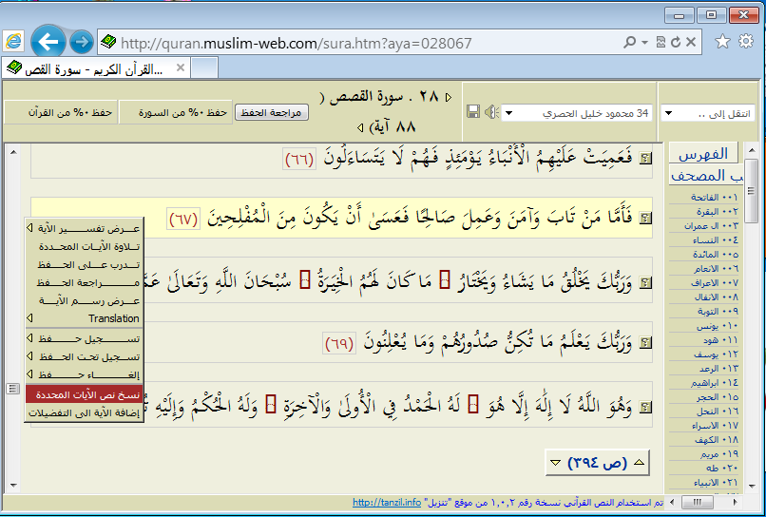Go to previous page arrow beside ص ٣٩٤
The height and width of the screenshot is (517, 766).
pyautogui.click(x=639, y=462)
